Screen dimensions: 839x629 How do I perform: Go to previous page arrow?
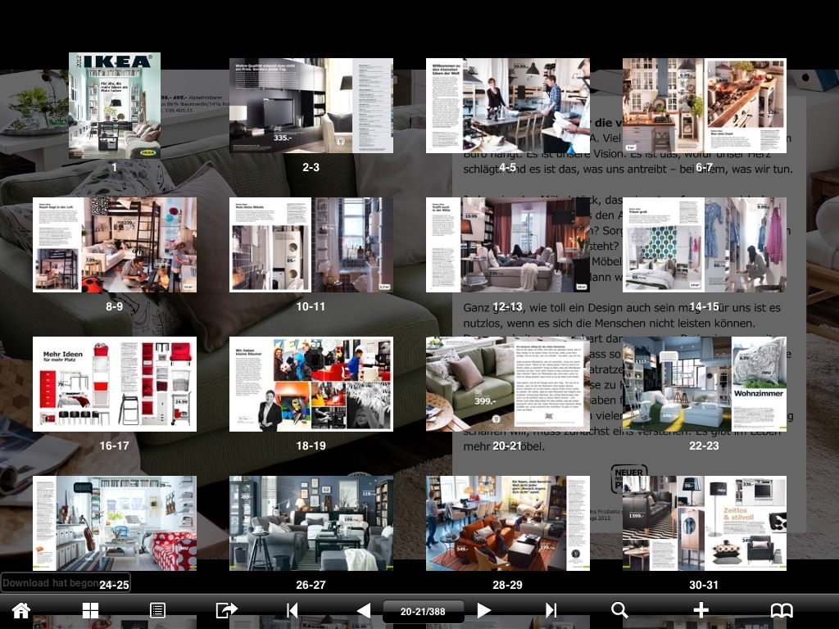[364, 610]
